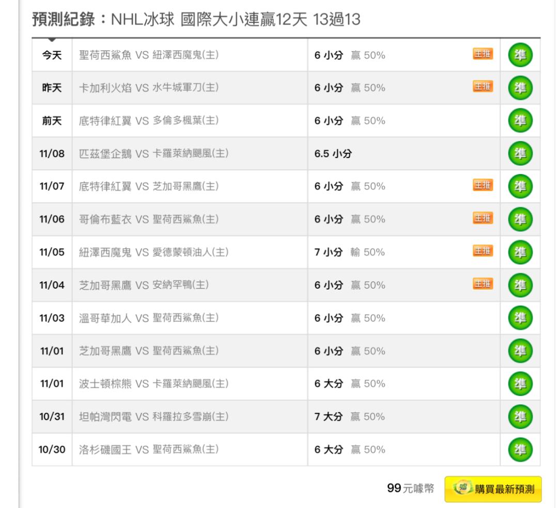Select match 哥倫布藍衣 VS 聖荷西鯊魚(主)
The width and height of the screenshot is (558, 508).
[148, 219]
